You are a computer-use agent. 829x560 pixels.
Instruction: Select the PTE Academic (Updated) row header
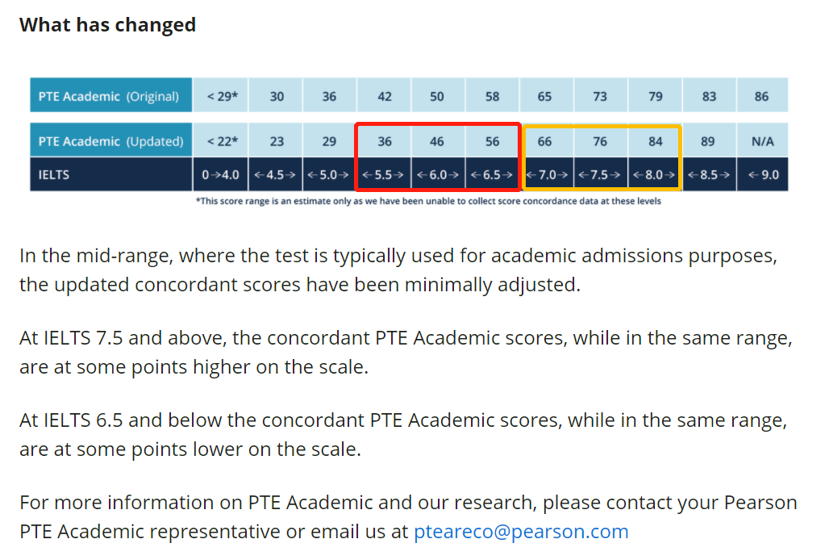[x=111, y=140]
